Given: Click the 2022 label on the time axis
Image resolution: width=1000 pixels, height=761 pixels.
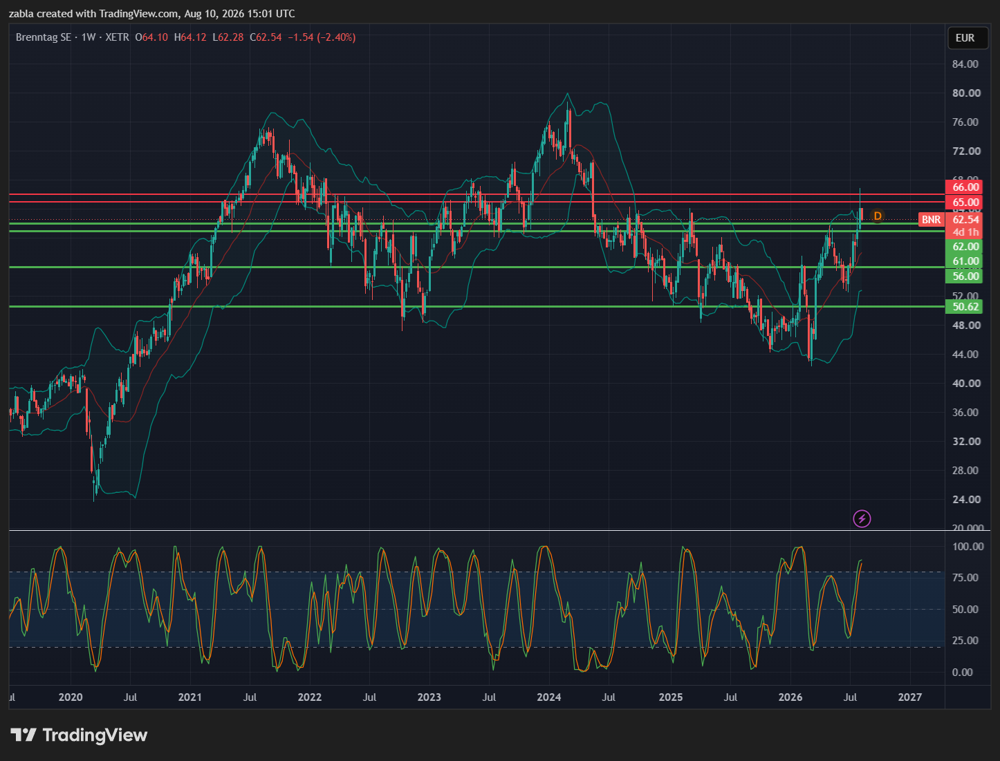Looking at the screenshot, I should (310, 697).
